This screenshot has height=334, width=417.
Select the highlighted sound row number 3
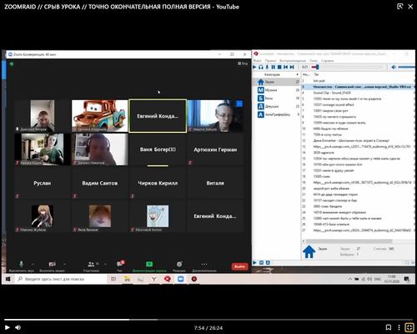pyautogui.click(x=358, y=87)
